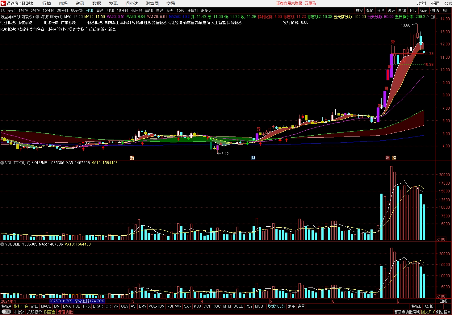
Task: Open 更多 indicators list in the indicator bar
Action: click(x=291, y=306)
